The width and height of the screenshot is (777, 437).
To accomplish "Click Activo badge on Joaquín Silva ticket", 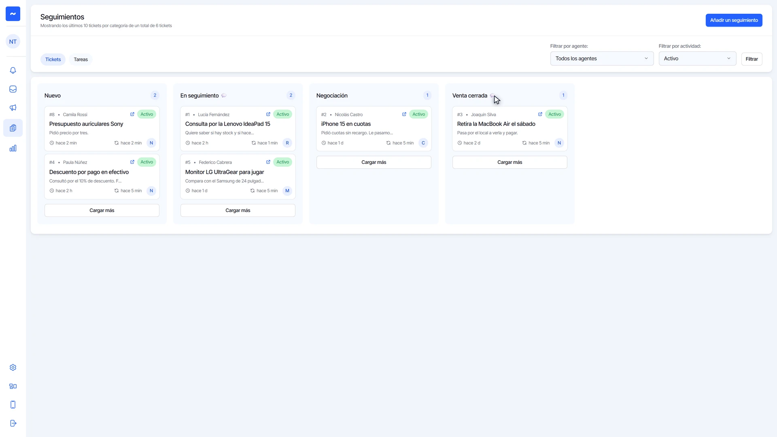I will [x=554, y=114].
